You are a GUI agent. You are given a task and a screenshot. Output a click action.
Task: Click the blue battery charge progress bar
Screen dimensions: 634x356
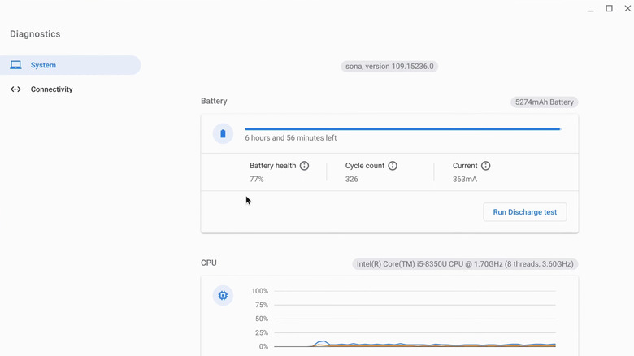402,128
